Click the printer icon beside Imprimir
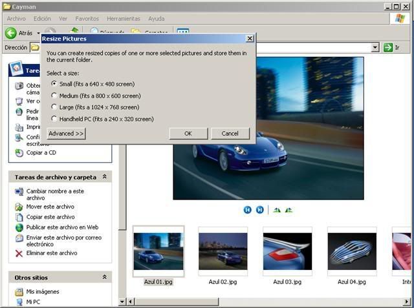The image size is (414, 308). (x=19, y=127)
